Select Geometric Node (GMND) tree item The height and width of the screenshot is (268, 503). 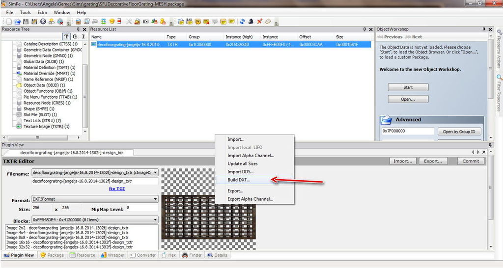(48, 56)
